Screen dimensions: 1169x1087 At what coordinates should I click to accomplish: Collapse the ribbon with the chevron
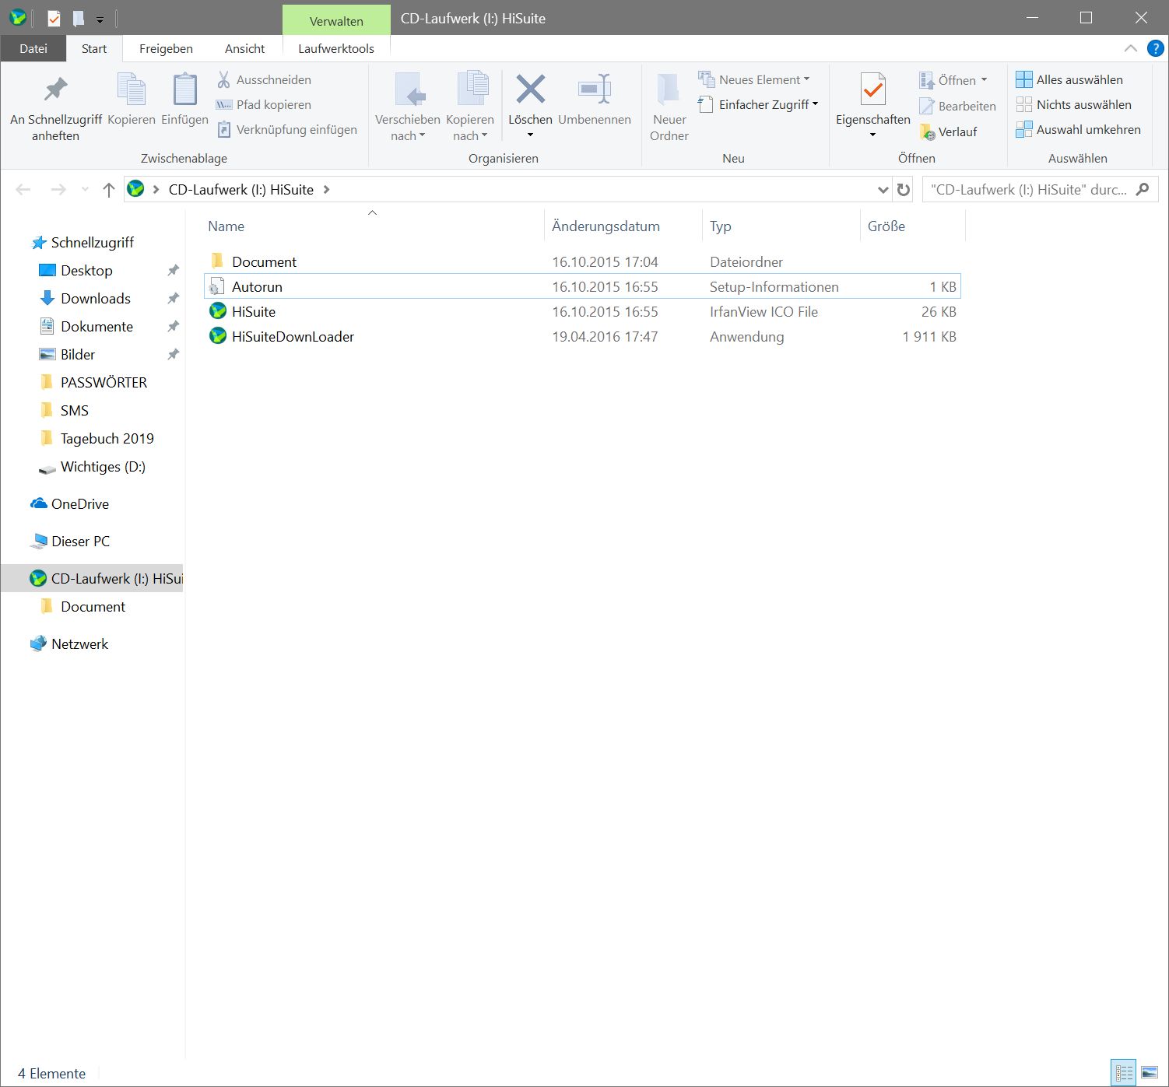point(1131,48)
